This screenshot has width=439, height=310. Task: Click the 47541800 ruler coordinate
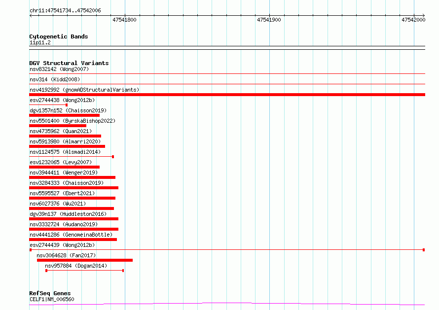click(x=124, y=20)
